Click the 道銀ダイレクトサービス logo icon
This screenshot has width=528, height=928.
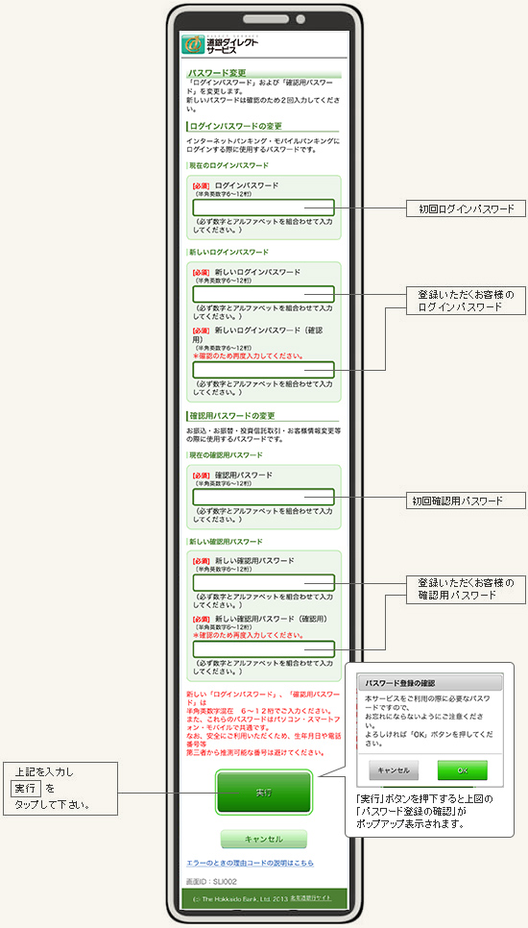coord(192,44)
